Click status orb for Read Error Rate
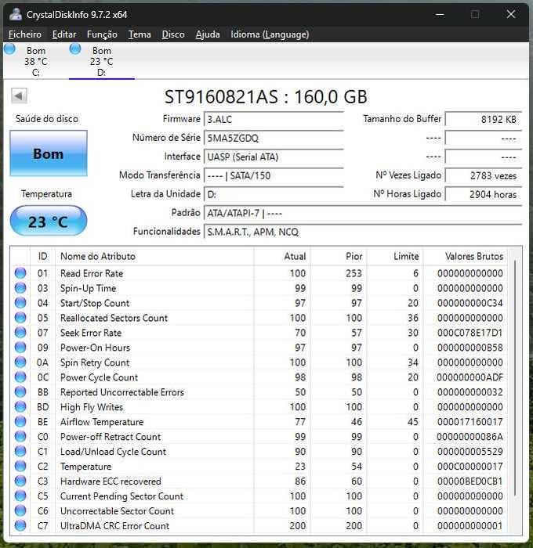The image size is (533, 548). (20, 273)
